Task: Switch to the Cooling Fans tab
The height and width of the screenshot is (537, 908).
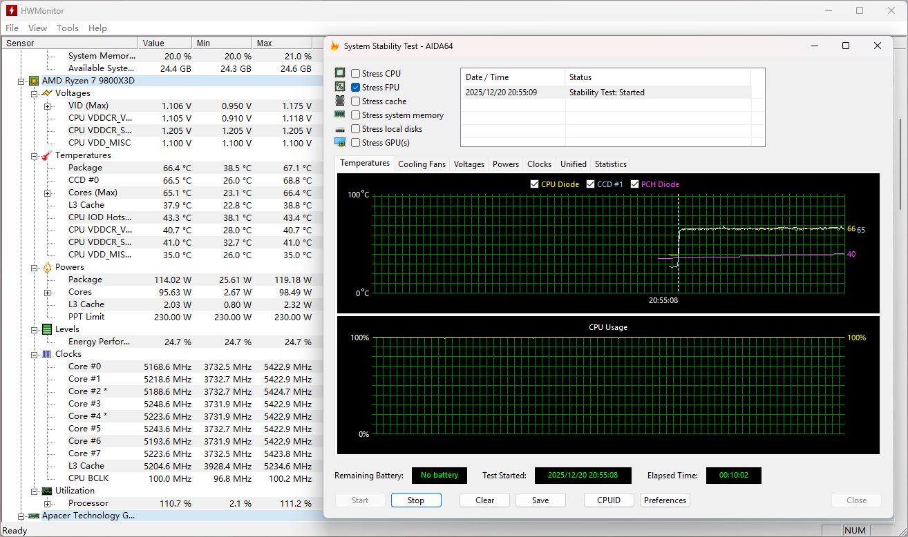Action: (422, 164)
